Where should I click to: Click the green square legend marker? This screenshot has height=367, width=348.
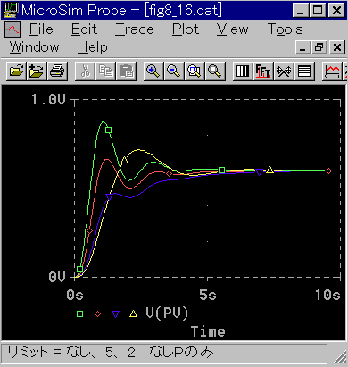click(x=79, y=313)
